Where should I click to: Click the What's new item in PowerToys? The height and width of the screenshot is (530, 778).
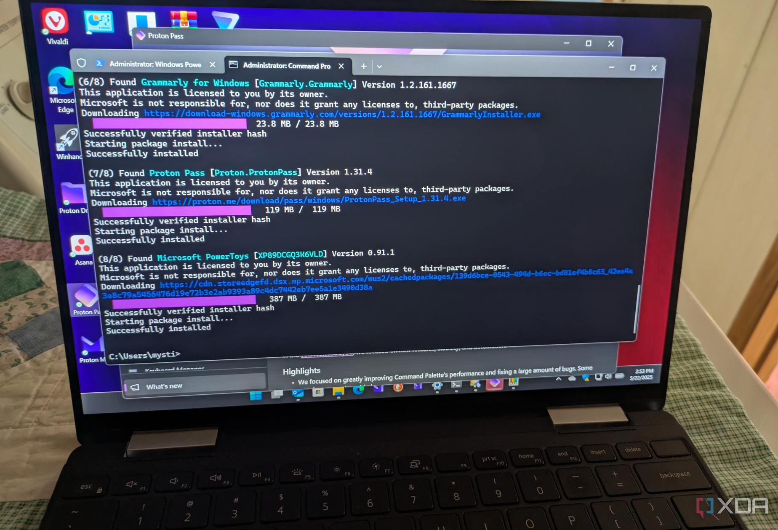pos(196,385)
